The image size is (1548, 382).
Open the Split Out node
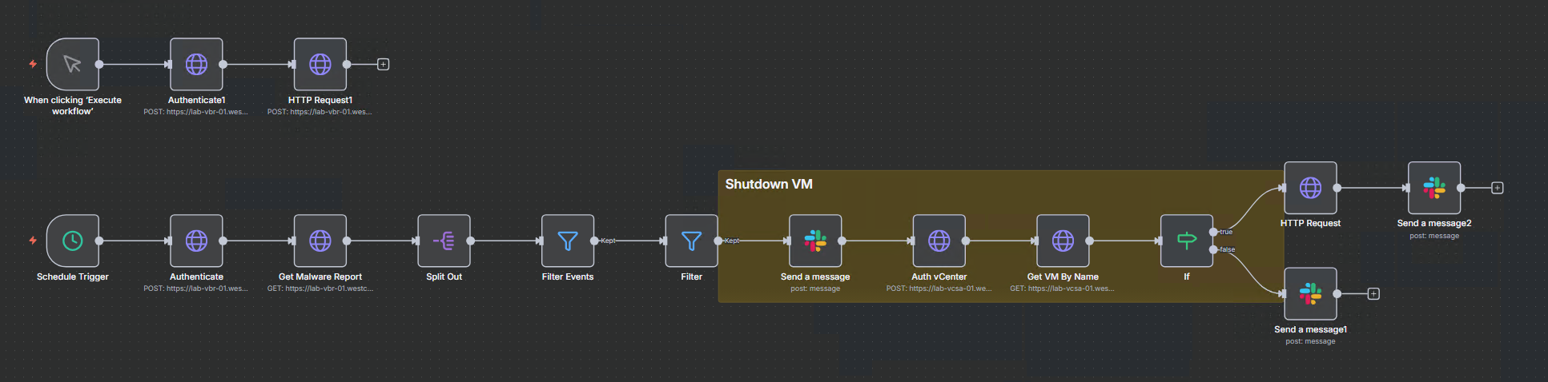click(x=444, y=241)
